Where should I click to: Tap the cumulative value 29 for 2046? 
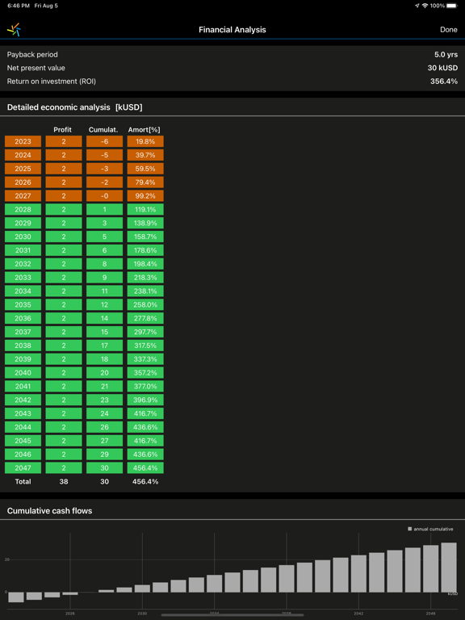point(104,454)
